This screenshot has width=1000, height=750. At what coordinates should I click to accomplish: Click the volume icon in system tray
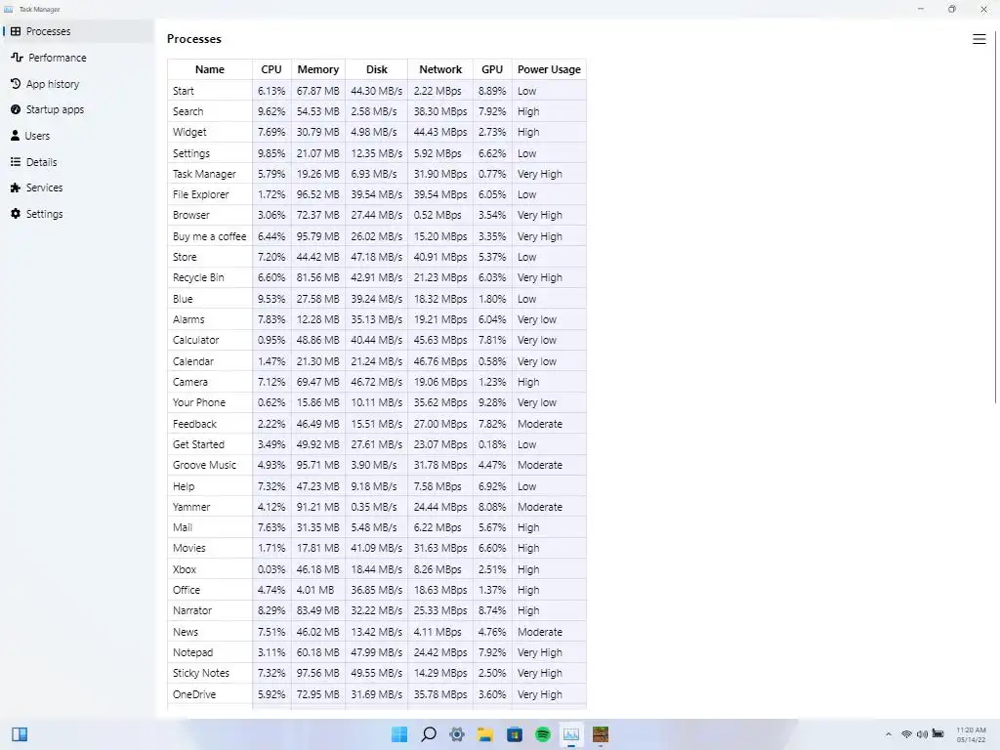922,734
